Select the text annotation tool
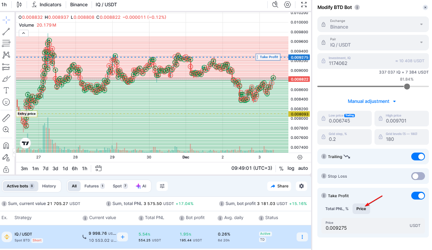 click(6, 90)
